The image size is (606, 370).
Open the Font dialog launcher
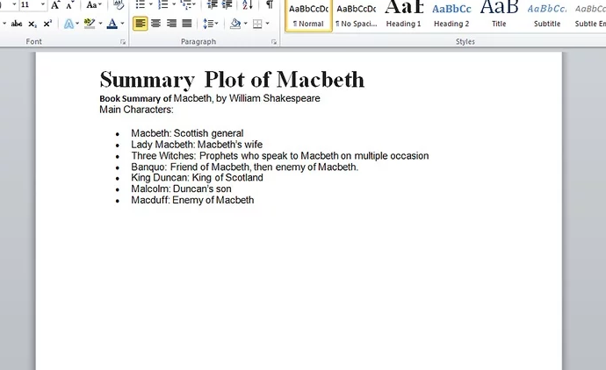123,42
